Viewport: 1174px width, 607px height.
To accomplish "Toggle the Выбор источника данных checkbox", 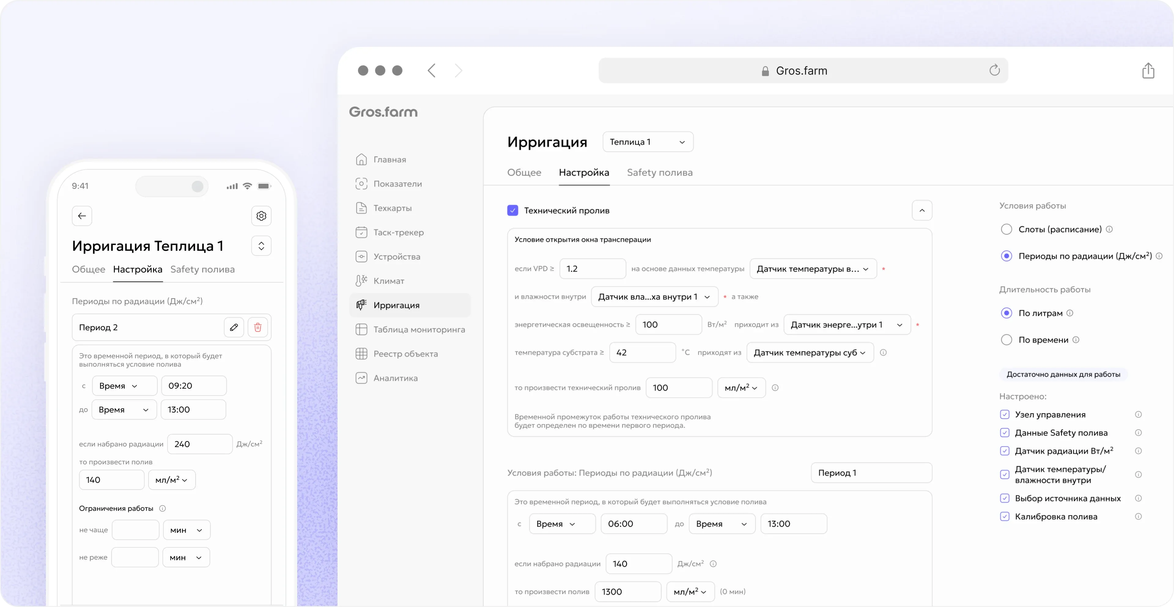I will point(1004,498).
